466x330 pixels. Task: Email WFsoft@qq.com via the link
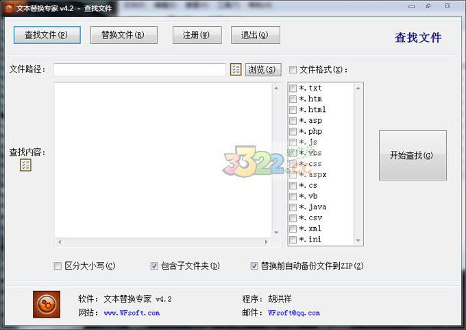point(294,313)
